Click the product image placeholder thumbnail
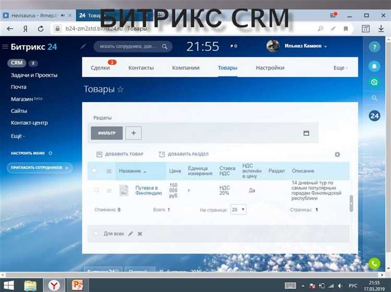Image resolution: width=391 pixels, height=292 pixels. (x=124, y=191)
